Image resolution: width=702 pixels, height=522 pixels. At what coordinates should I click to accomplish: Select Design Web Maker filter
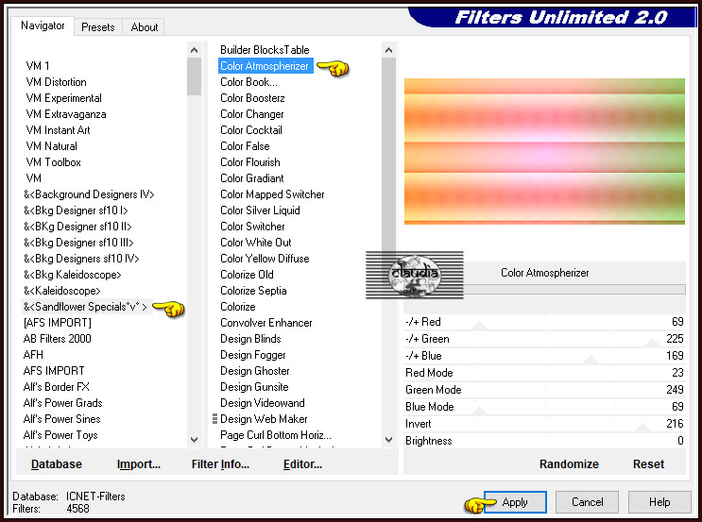264,419
